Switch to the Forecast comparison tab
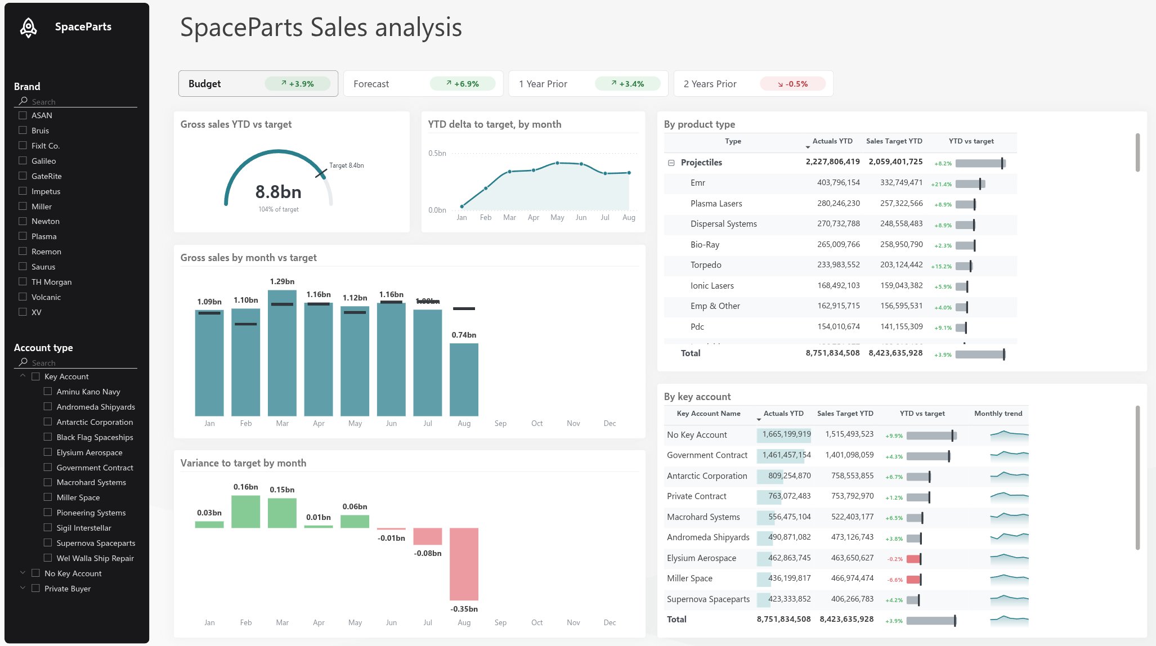This screenshot has width=1156, height=646. point(423,84)
